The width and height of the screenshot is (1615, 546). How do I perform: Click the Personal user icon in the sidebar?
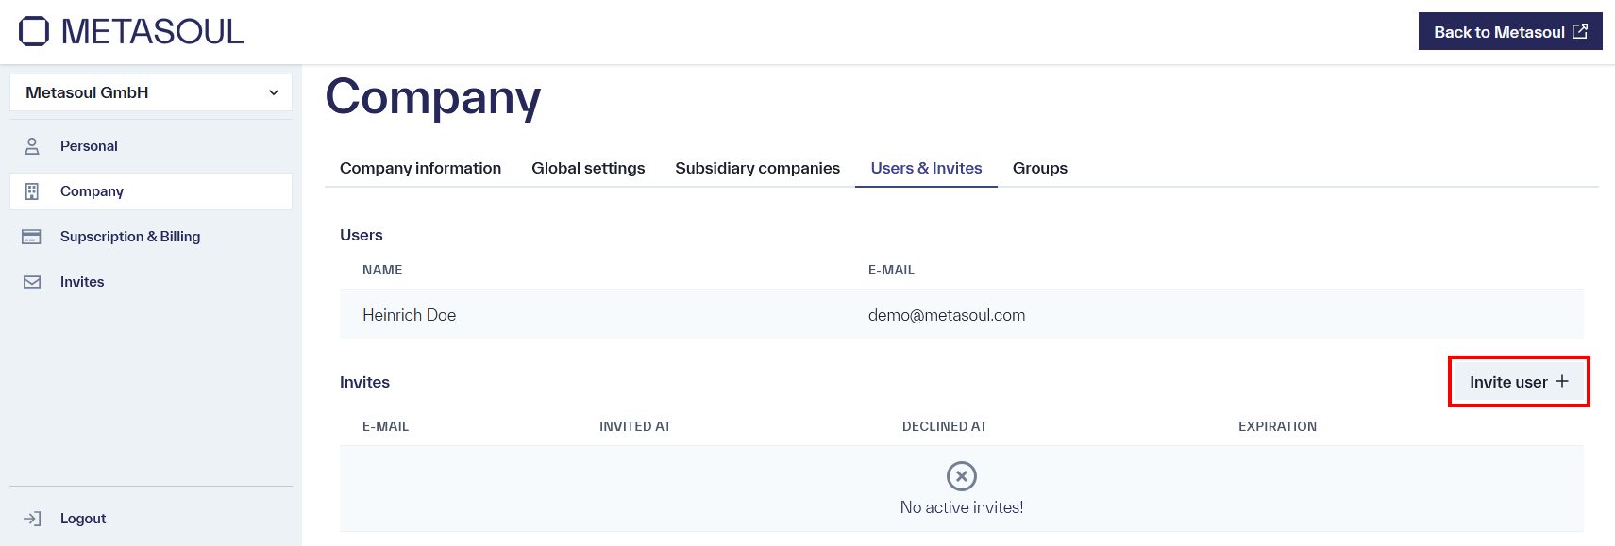pos(32,146)
